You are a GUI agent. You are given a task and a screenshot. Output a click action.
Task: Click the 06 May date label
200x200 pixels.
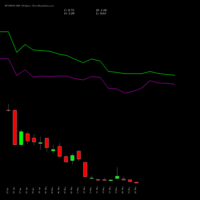pos(59,190)
